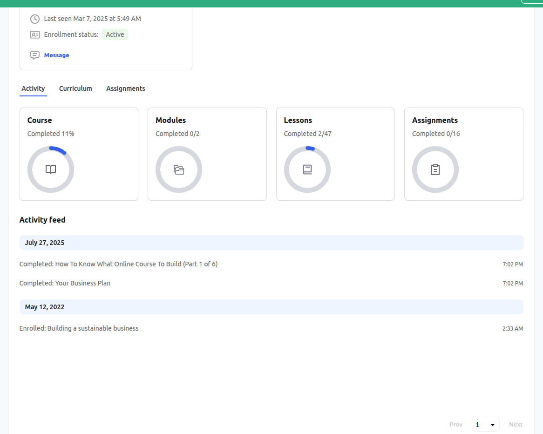Click the clock icon beside Last seen
The height and width of the screenshot is (434, 543).
34,19
